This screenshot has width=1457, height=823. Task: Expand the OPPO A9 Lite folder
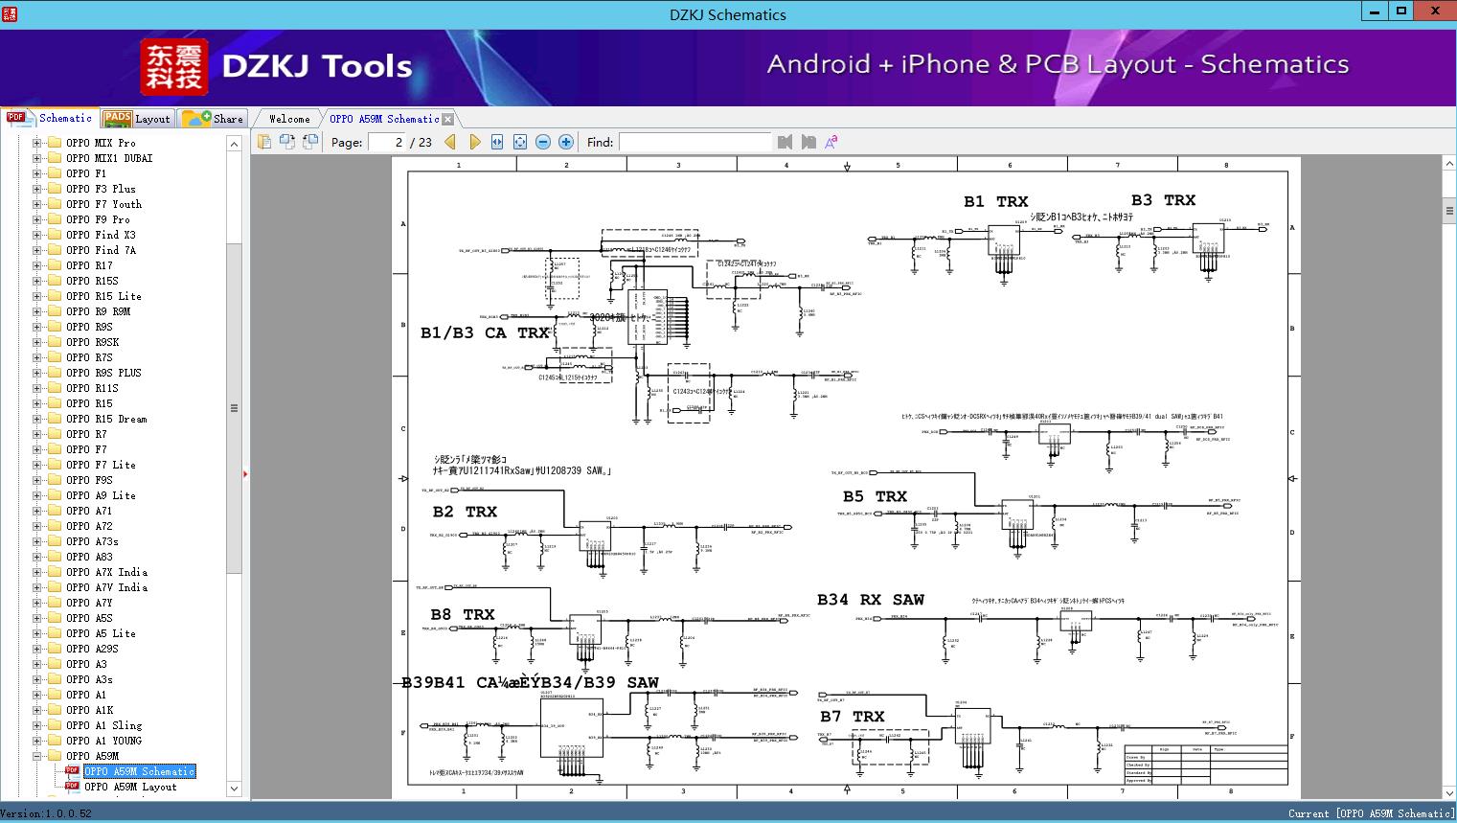(36, 495)
